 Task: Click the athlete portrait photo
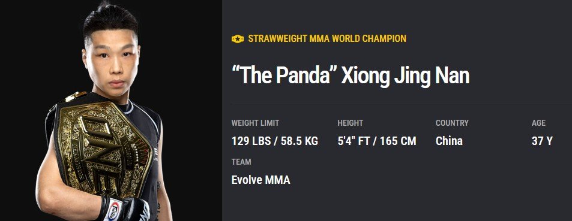(x=106, y=110)
